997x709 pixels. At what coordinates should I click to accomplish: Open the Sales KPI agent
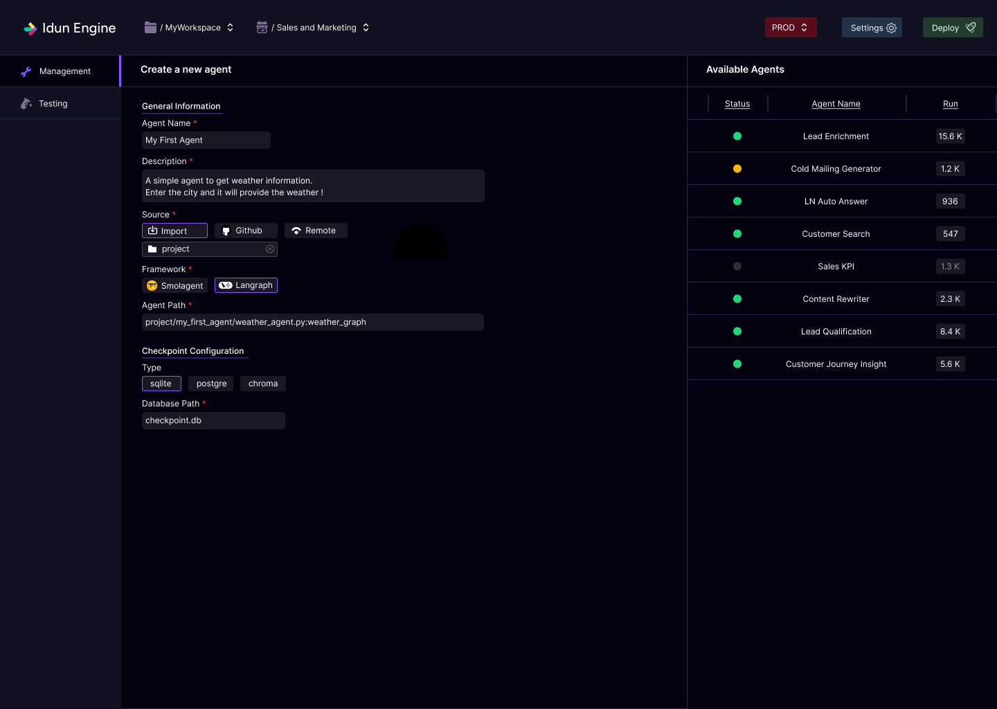tap(836, 267)
